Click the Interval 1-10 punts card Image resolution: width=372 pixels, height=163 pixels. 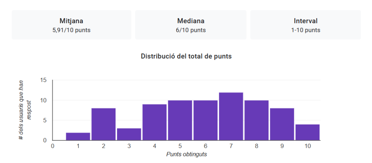(x=306, y=25)
